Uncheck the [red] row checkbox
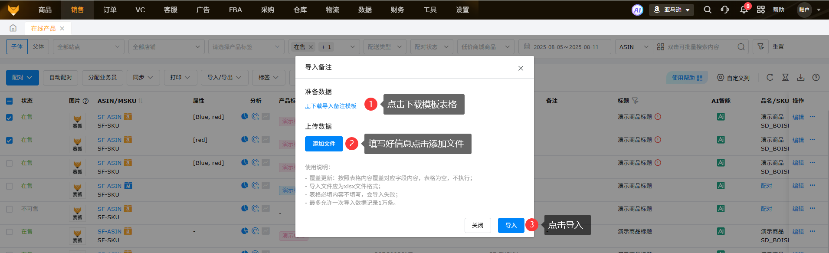 click(10, 140)
